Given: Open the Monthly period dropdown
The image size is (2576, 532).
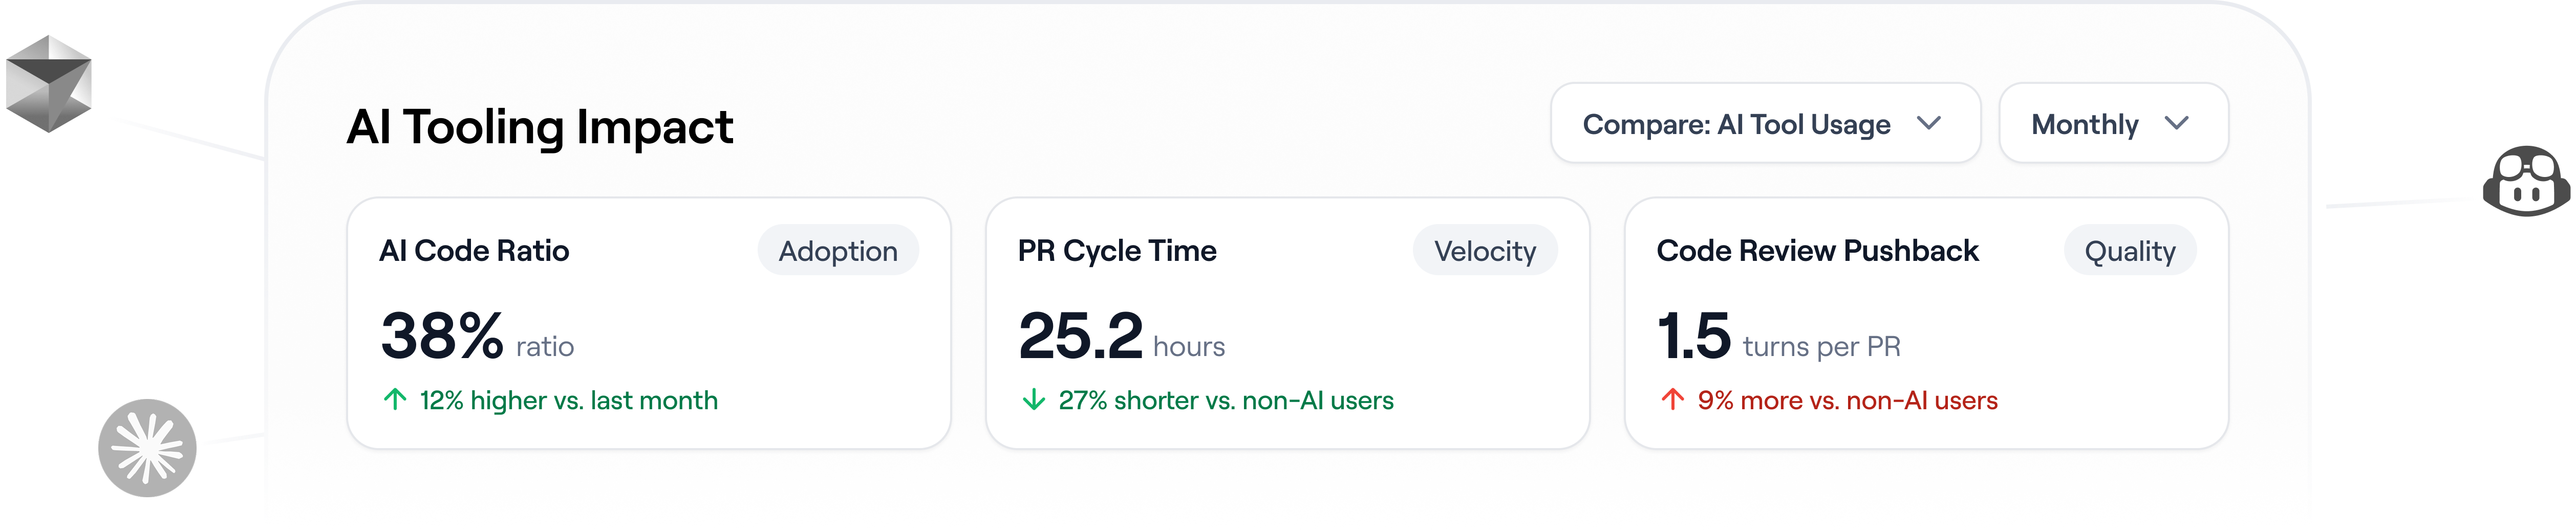Looking at the screenshot, I should coord(2113,123).
